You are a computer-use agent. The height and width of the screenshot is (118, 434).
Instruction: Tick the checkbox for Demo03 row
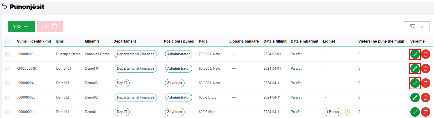pyautogui.click(x=7, y=83)
